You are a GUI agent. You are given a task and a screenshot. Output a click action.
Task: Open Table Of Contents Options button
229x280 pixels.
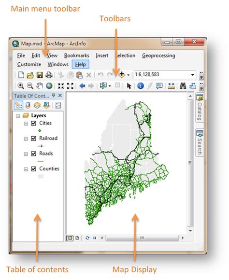click(x=58, y=105)
